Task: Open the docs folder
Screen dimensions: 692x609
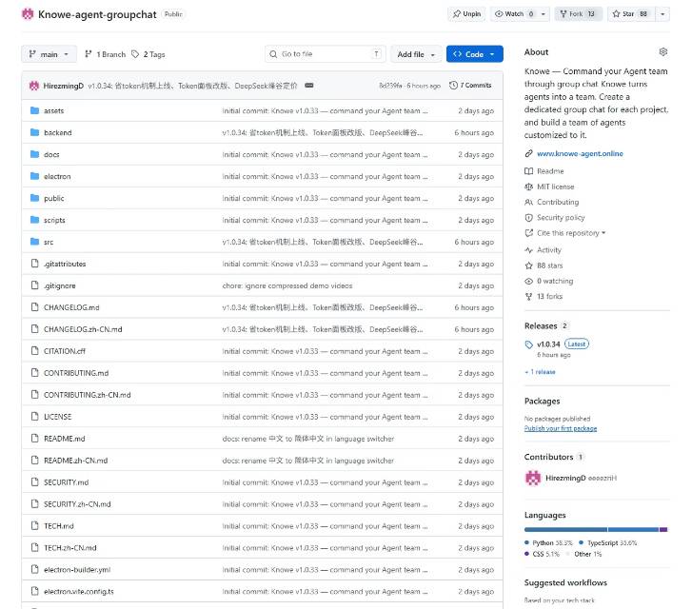Action: pyautogui.click(x=51, y=154)
